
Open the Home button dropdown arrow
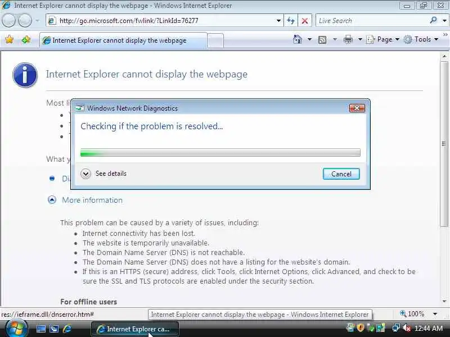[x=309, y=39]
